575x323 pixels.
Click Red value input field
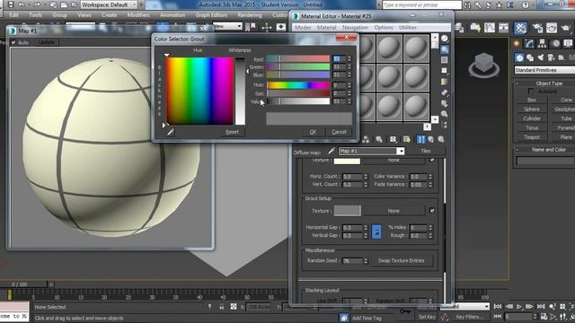(x=339, y=58)
